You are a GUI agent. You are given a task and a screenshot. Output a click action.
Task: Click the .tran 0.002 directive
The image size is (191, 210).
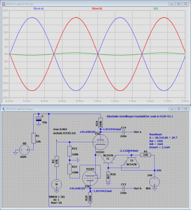click(x=60, y=129)
